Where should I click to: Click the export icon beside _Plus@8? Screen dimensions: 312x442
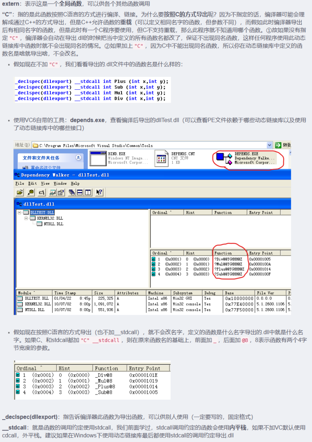(18, 387)
